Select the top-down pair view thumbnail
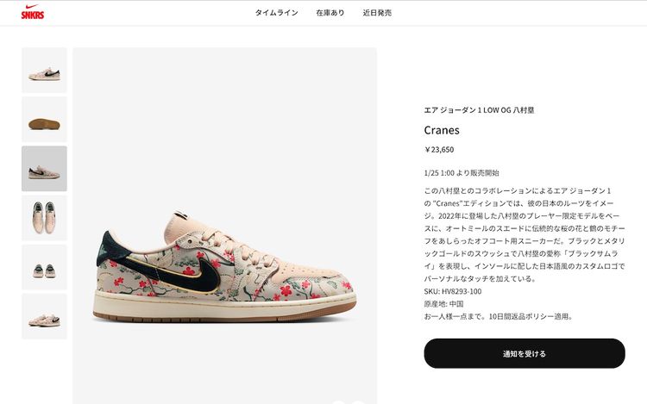 tap(44, 218)
